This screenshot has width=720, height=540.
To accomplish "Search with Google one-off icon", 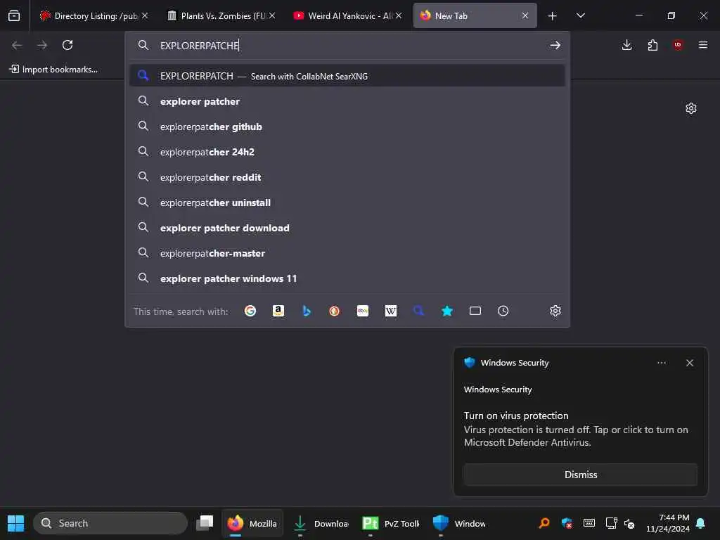I will (x=250, y=311).
